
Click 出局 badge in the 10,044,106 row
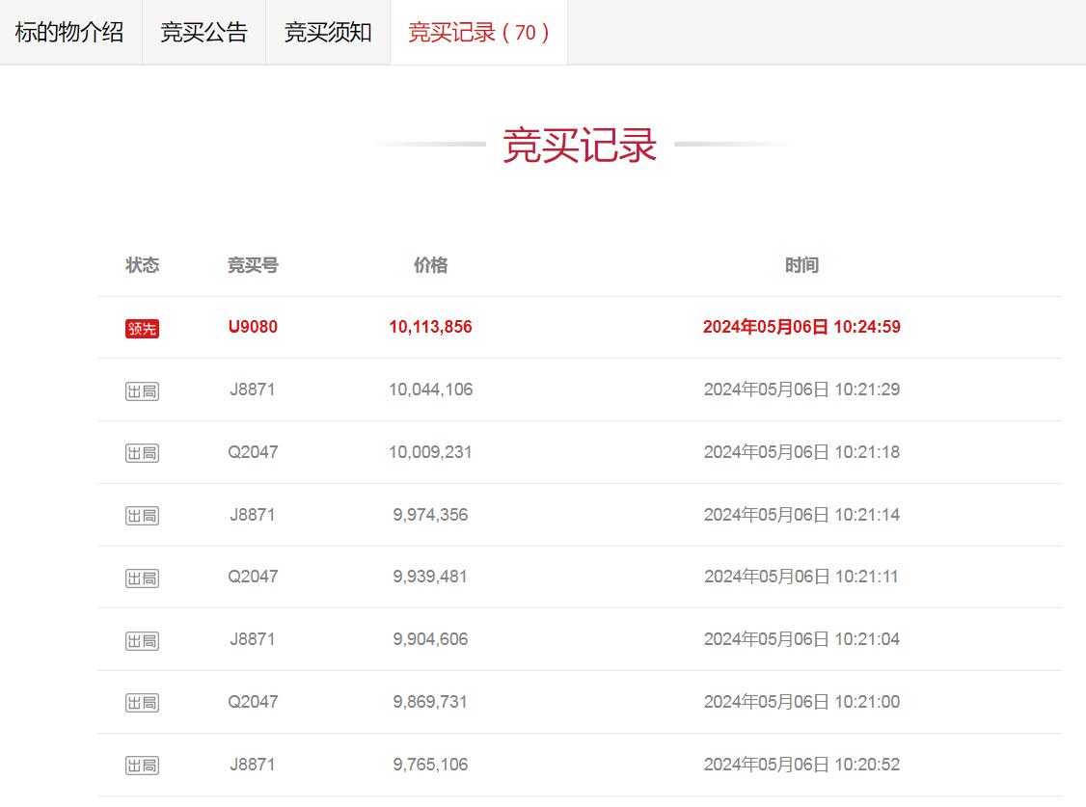pos(142,391)
